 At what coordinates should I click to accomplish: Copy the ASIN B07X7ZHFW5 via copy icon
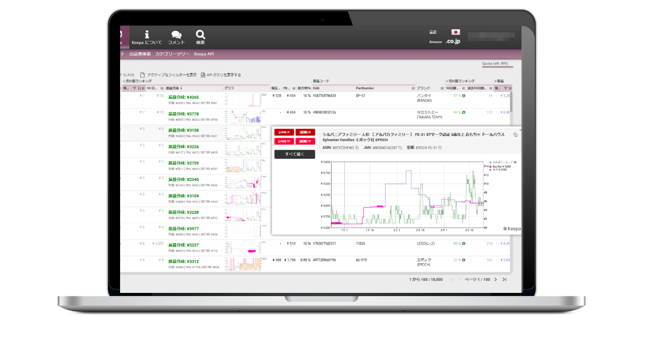click(357, 148)
